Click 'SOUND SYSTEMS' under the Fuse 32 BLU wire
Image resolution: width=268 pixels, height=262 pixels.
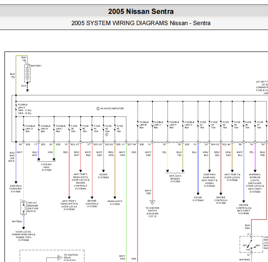pos(198,199)
